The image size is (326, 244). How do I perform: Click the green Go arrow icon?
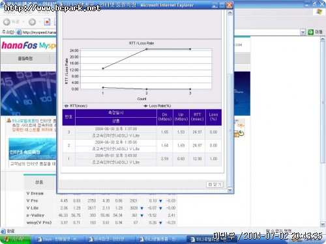(x=311, y=32)
